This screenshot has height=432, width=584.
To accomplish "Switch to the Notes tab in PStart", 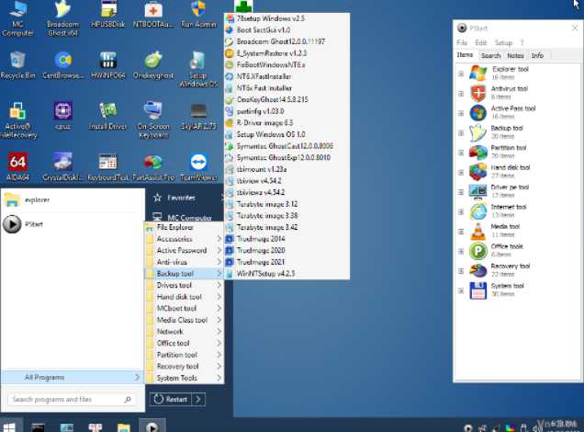I will (x=515, y=55).
